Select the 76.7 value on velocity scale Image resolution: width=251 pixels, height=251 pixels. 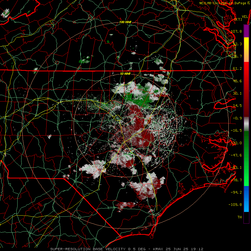point(237,56)
